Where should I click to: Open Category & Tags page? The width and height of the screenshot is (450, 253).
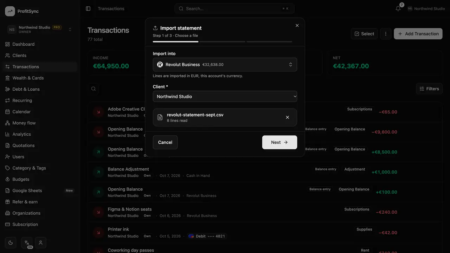40,168
